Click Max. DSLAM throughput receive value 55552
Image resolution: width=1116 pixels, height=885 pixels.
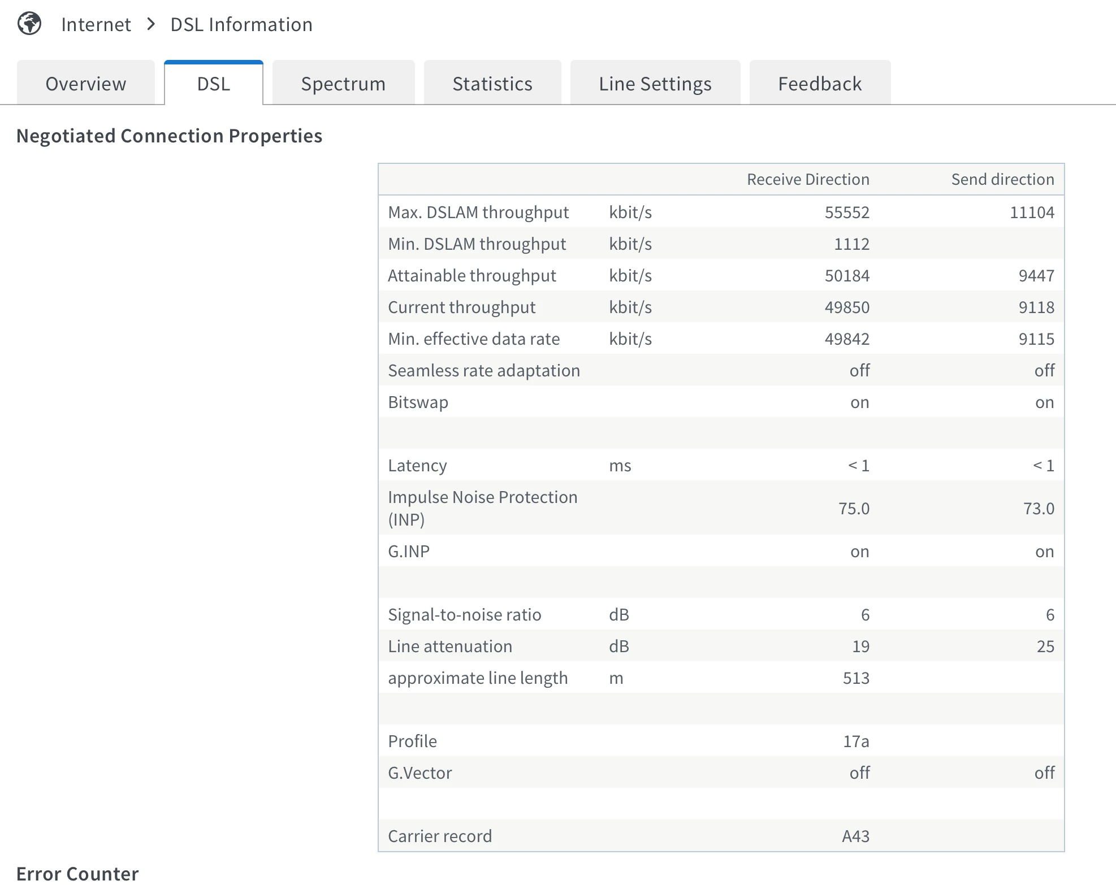pyautogui.click(x=847, y=212)
